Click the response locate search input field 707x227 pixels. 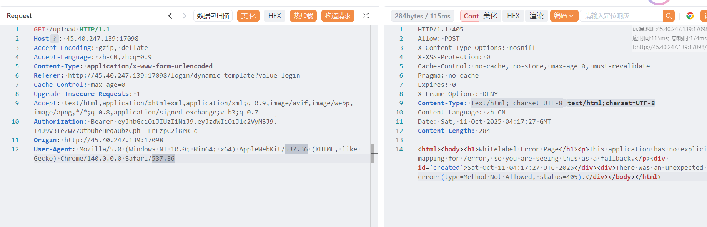click(621, 16)
